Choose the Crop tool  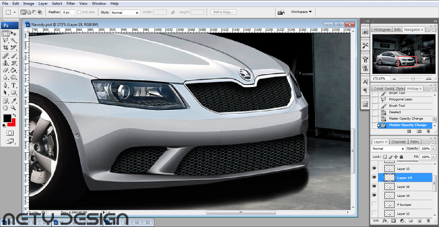[x=5, y=47]
